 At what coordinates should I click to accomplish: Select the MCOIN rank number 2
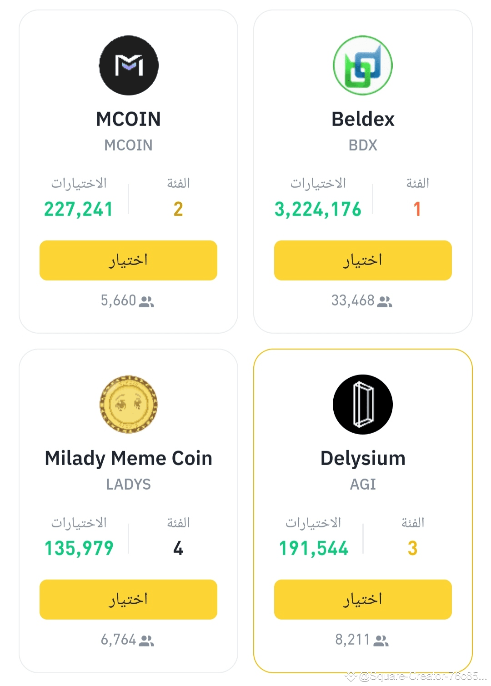178,209
